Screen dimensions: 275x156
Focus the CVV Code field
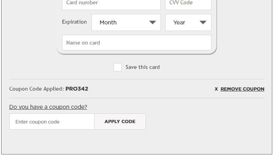(x=188, y=3)
